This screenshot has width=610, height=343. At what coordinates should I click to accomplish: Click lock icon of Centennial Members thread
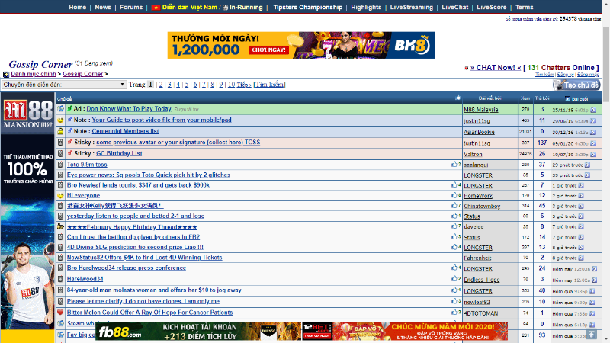point(60,131)
